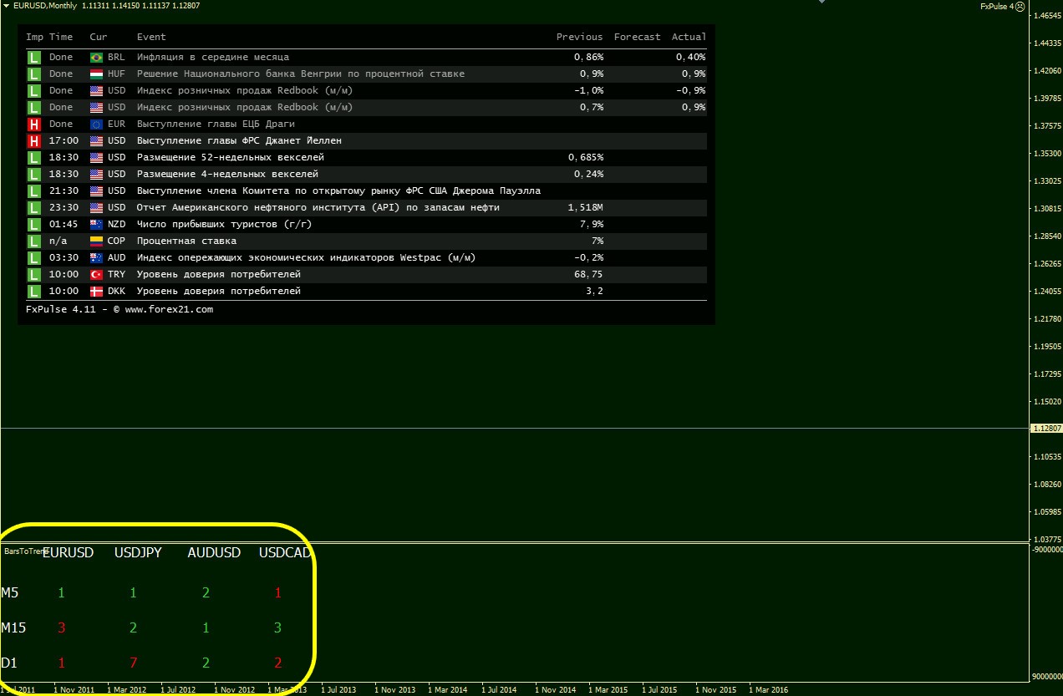
Task: Select event 'Решение Национального банка Венгрии по процентной ставке'
Action: 301,74
